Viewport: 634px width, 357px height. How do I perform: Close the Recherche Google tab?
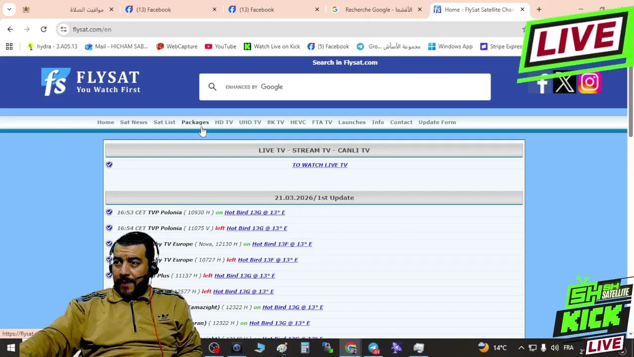pyautogui.click(x=420, y=9)
